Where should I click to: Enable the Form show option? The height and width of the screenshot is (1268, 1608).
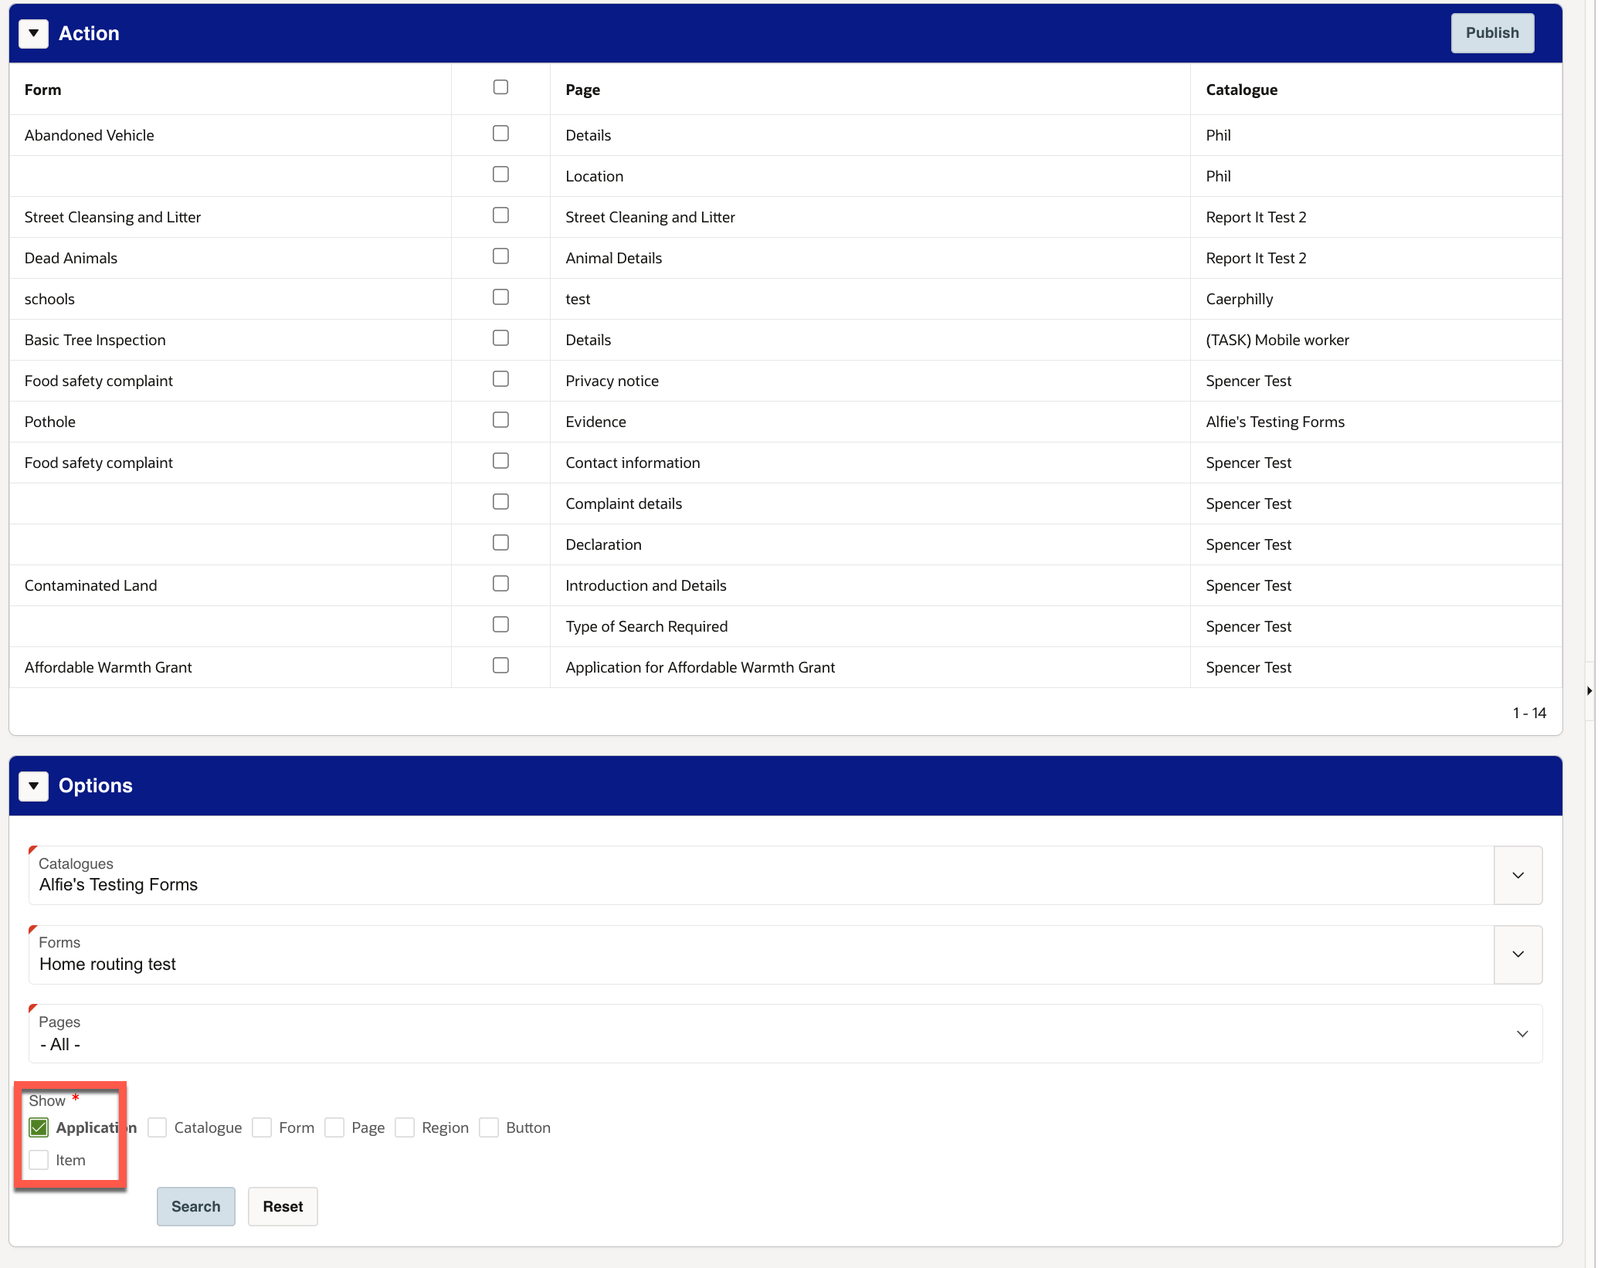point(263,1127)
